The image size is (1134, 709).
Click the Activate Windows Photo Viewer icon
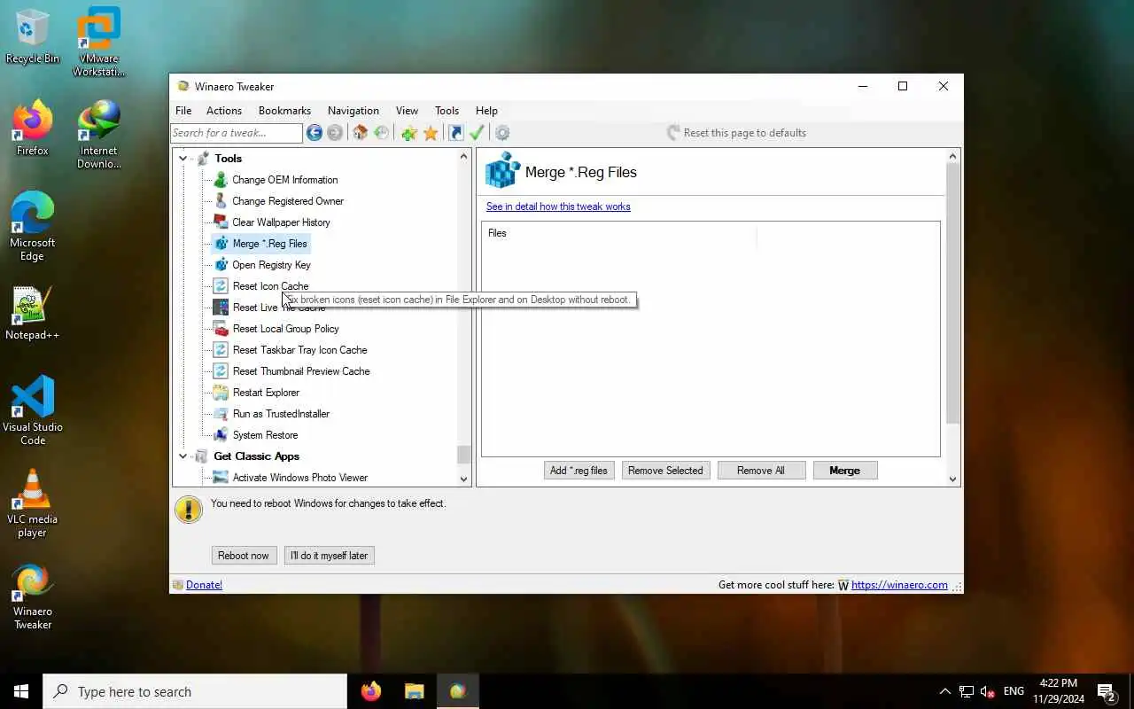pyautogui.click(x=221, y=478)
